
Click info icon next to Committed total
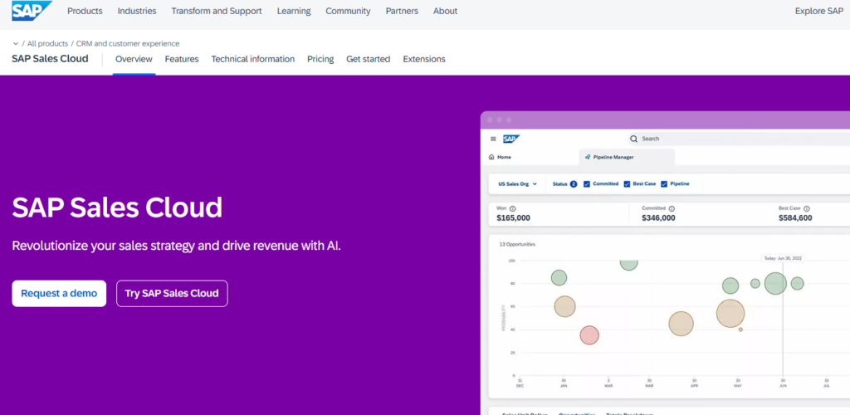(x=672, y=208)
